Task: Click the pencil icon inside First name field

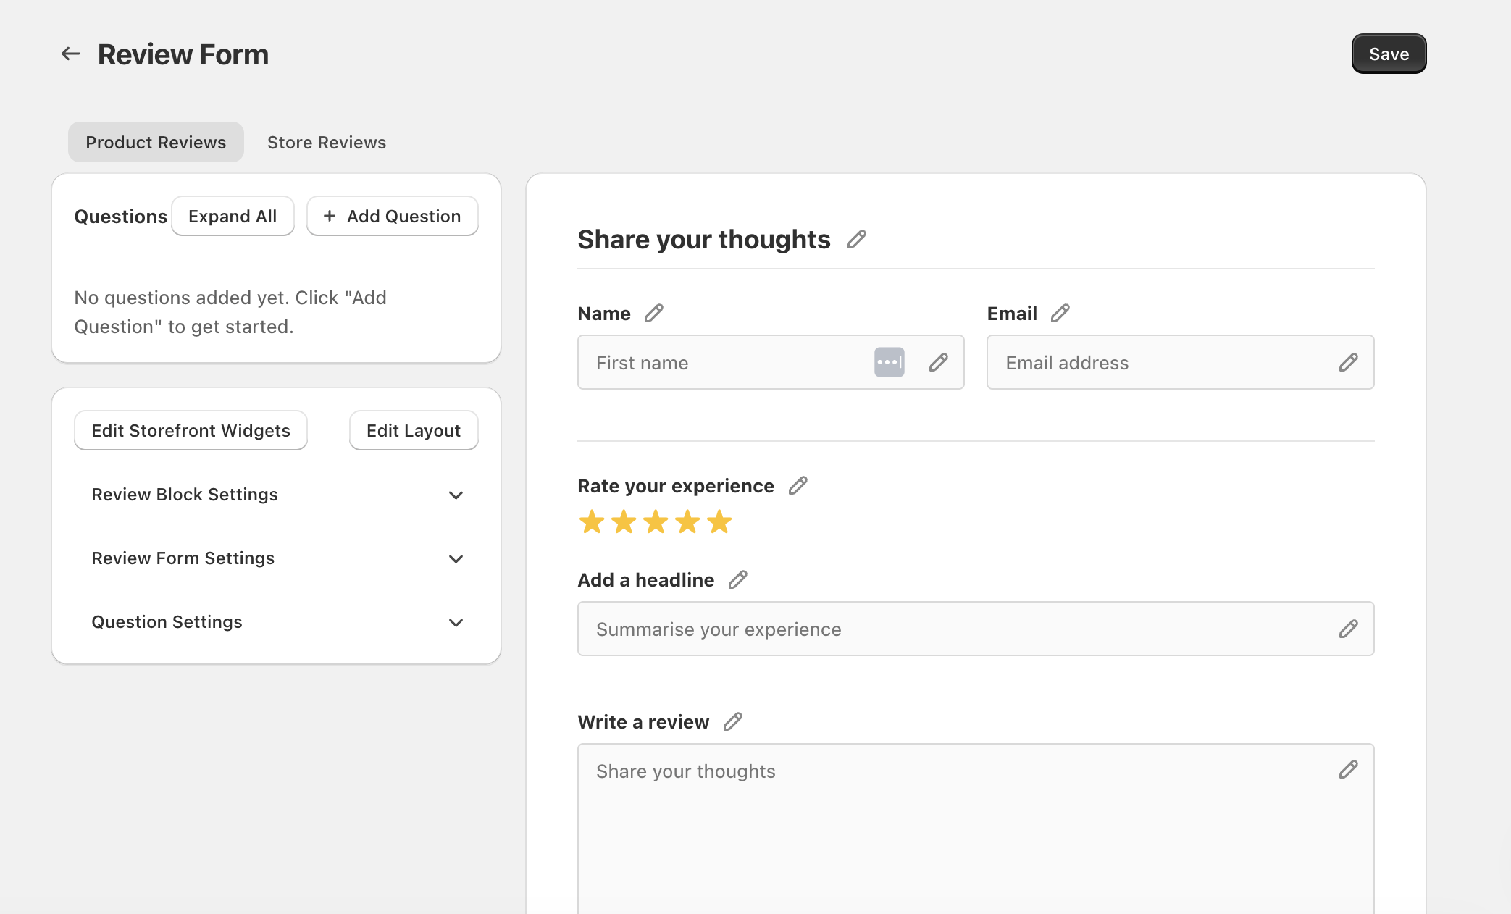Action: click(x=939, y=362)
